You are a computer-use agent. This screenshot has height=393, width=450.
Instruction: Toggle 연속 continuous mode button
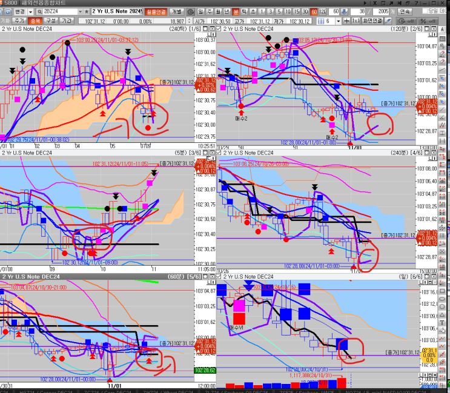405,12
